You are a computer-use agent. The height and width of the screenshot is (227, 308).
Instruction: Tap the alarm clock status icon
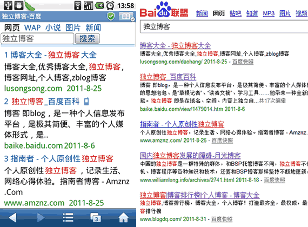pos(110,5)
